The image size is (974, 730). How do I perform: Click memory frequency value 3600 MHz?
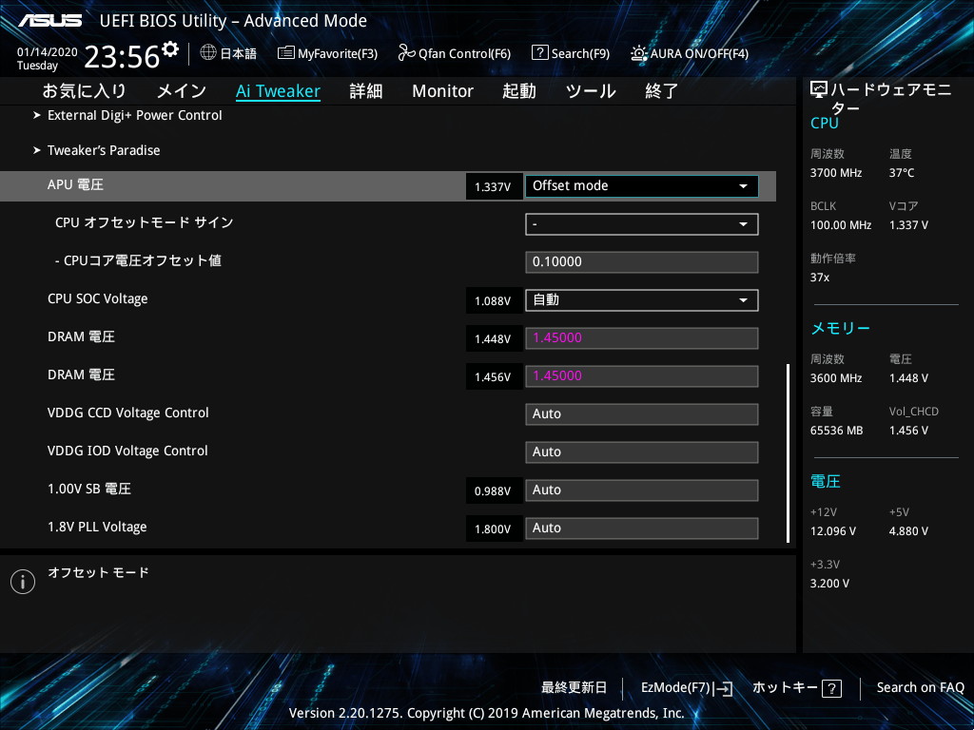click(x=835, y=378)
